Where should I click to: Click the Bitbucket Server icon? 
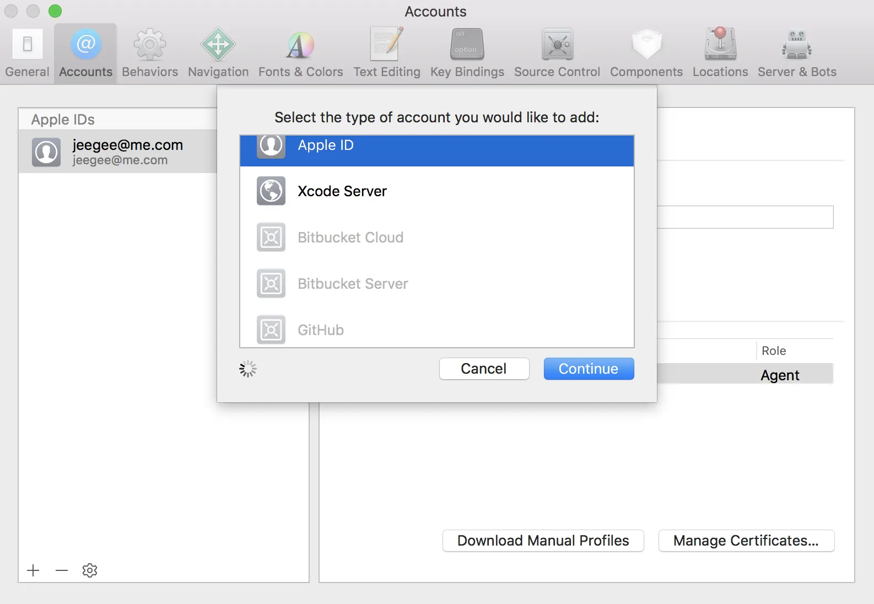click(271, 283)
